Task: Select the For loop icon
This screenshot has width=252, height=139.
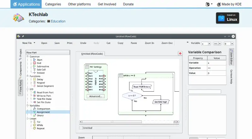Action: pos(34,122)
